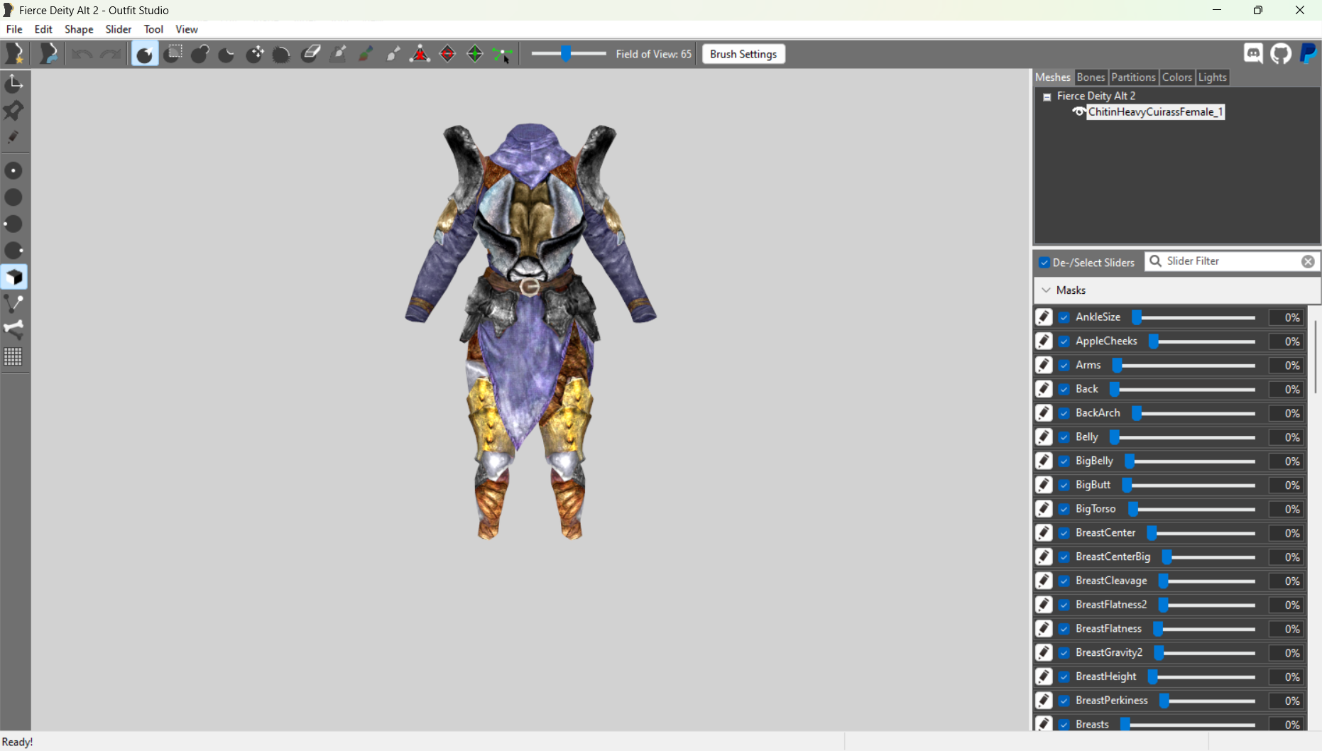Screen dimensions: 1322x751
Task: Uncheck the AppleCheeks slider checkbox
Action: pyautogui.click(x=1064, y=341)
